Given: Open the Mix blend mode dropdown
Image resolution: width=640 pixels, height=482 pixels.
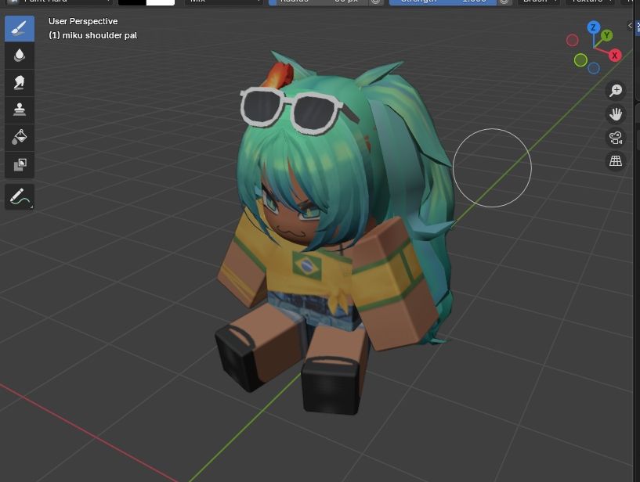Looking at the screenshot, I should pyautogui.click(x=223, y=2).
